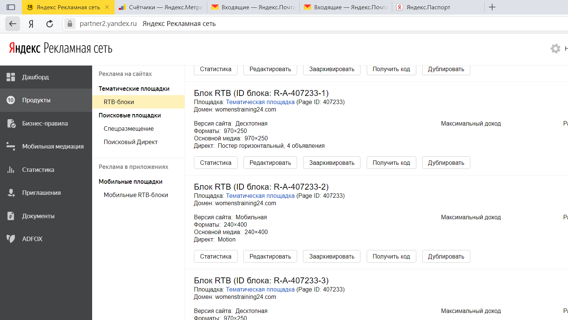Click the Yandex Advertising Network logo

61,49
